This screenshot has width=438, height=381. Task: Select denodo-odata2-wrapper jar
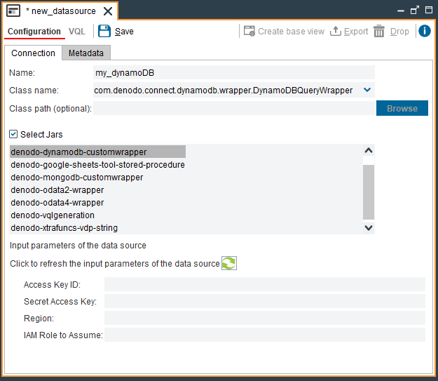tap(57, 189)
